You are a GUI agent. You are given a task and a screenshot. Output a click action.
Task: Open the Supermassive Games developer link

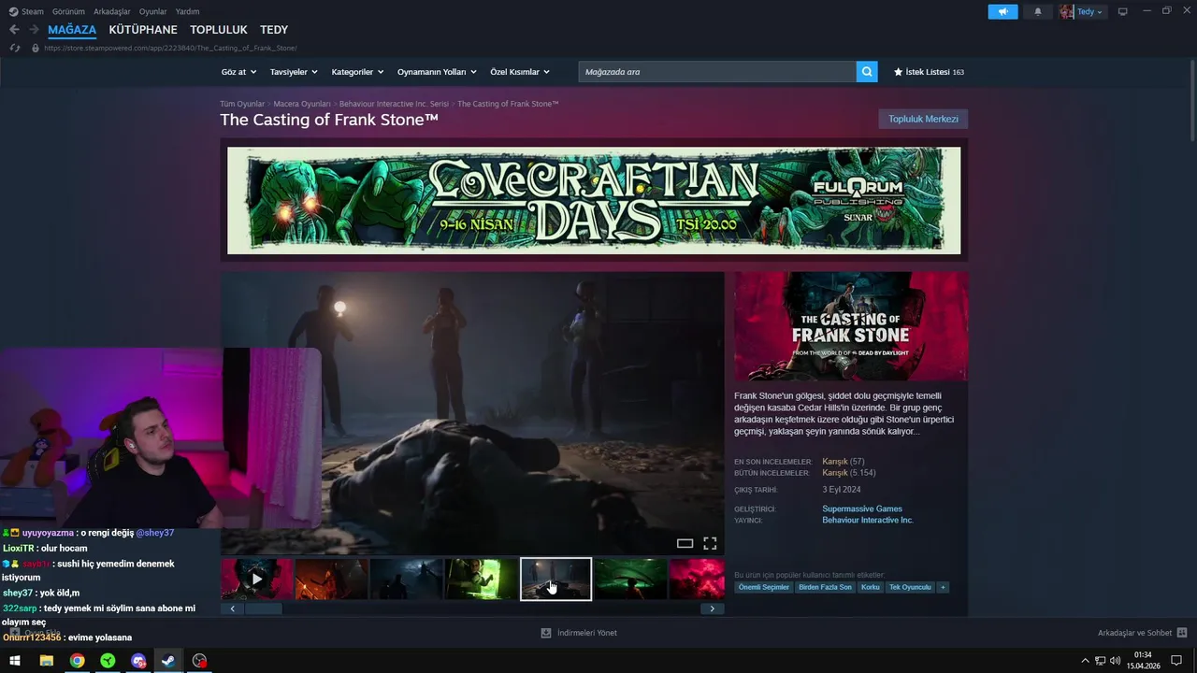tap(862, 508)
